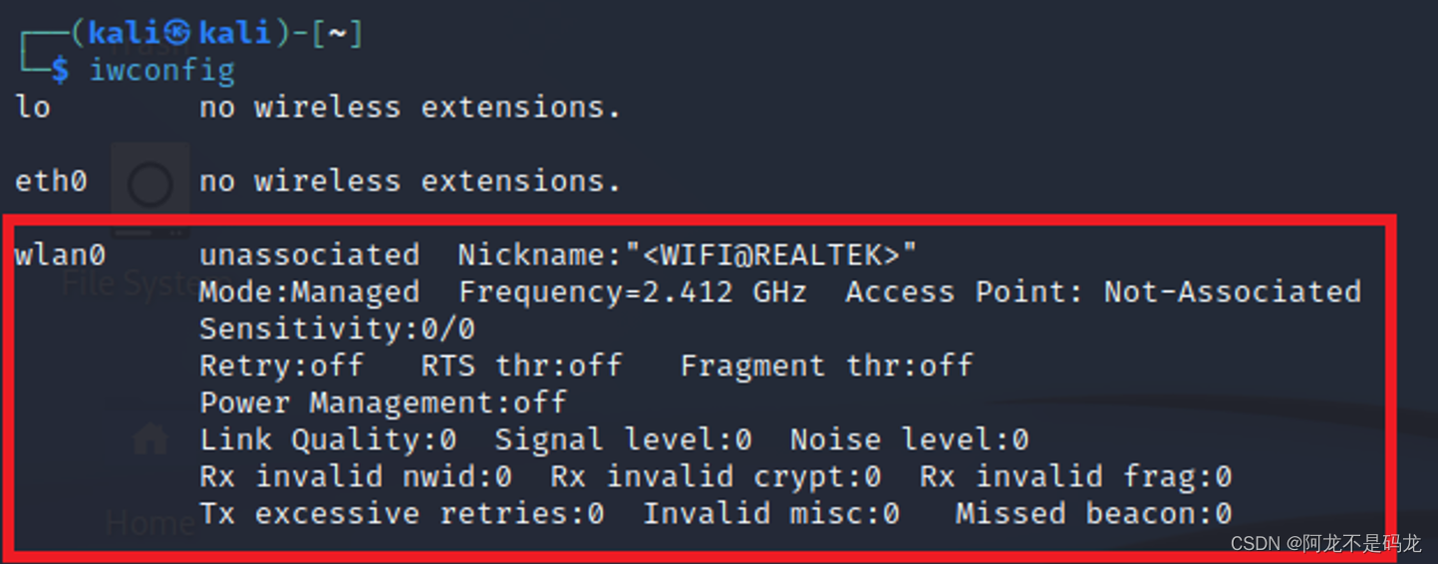Viewport: 1438px width, 564px height.
Task: Click the Sensitivity:0/0 text
Action: 337,329
